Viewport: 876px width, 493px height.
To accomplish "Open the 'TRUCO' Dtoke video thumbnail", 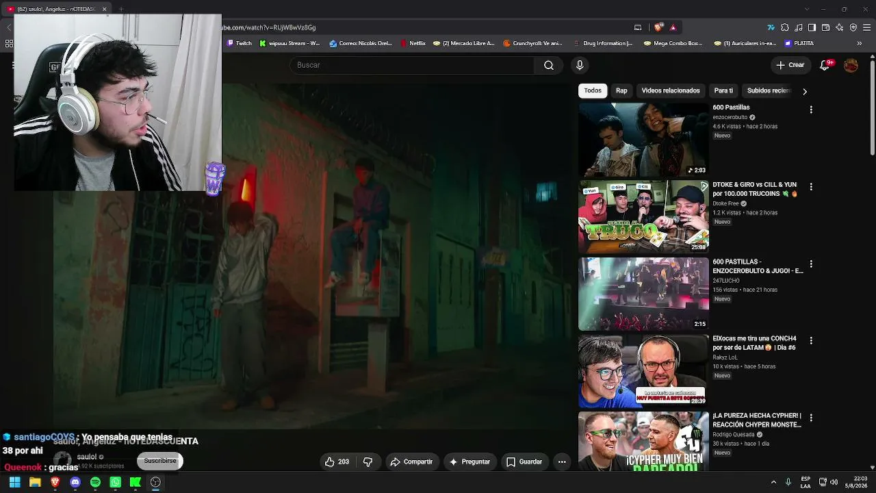I will [643, 216].
